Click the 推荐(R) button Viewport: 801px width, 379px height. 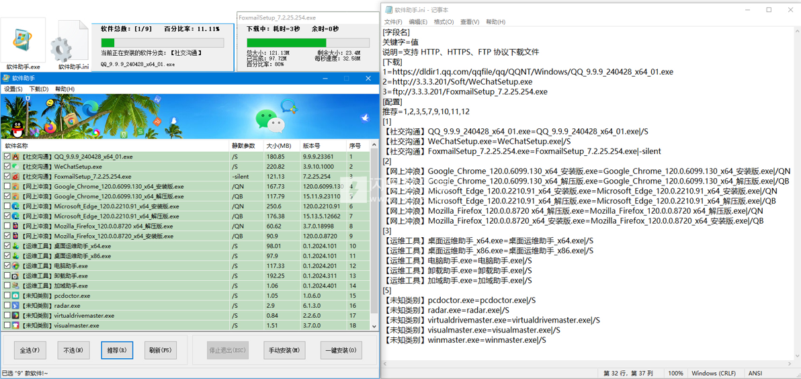(x=117, y=351)
